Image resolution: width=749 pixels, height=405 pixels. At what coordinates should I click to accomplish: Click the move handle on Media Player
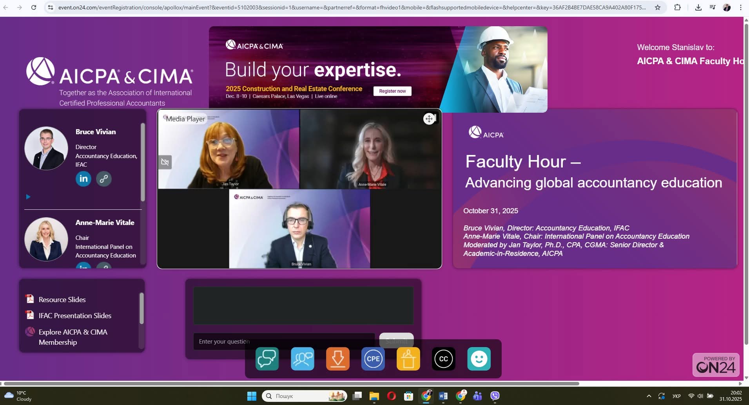pos(429,119)
